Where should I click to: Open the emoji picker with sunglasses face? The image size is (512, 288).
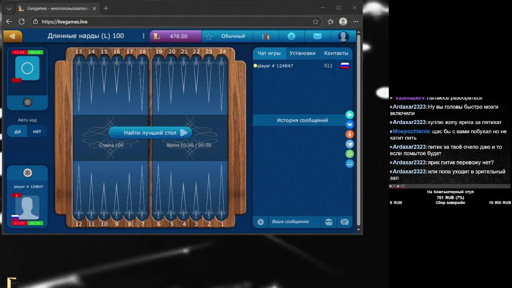pos(329,222)
